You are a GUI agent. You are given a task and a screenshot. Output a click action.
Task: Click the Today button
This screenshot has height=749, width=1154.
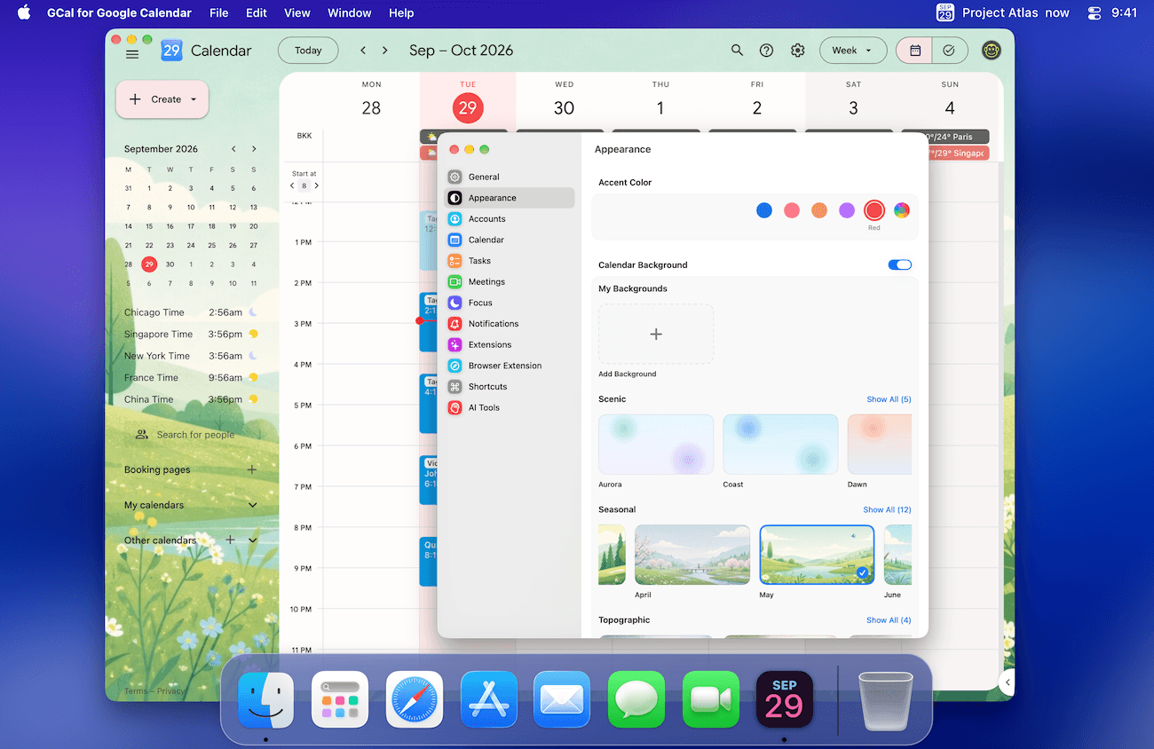point(308,51)
